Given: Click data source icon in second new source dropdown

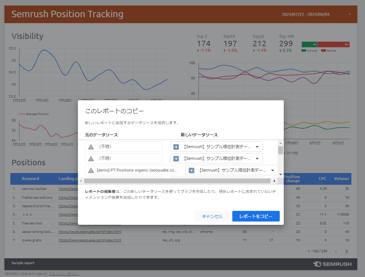Looking at the screenshot, I should pos(176,158).
